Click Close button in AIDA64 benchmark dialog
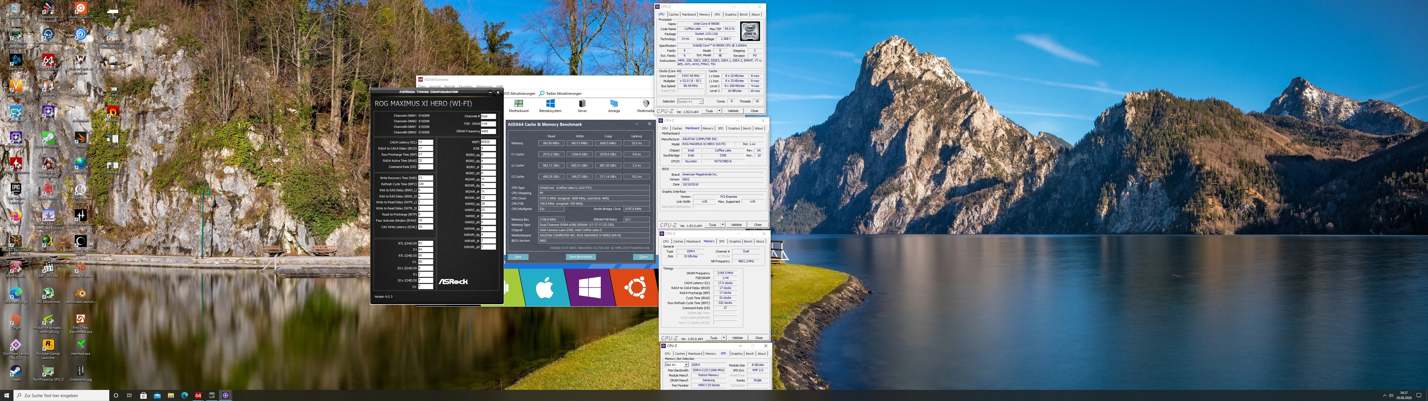Image resolution: width=1428 pixels, height=401 pixels. click(x=643, y=257)
